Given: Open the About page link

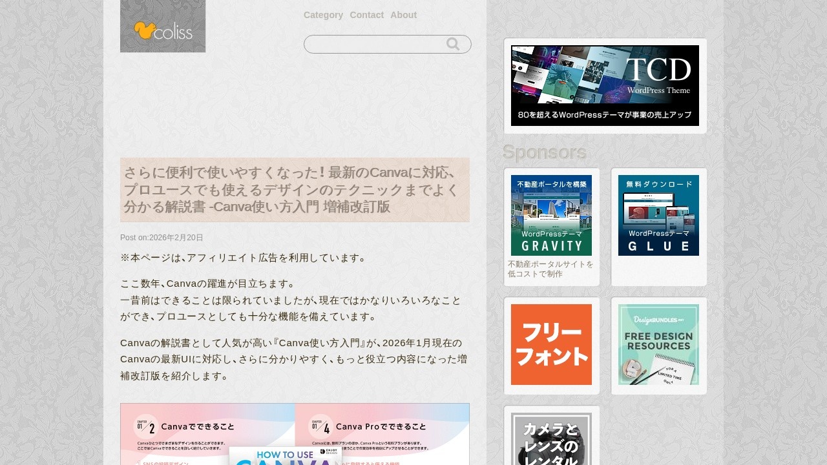Looking at the screenshot, I should tap(403, 15).
